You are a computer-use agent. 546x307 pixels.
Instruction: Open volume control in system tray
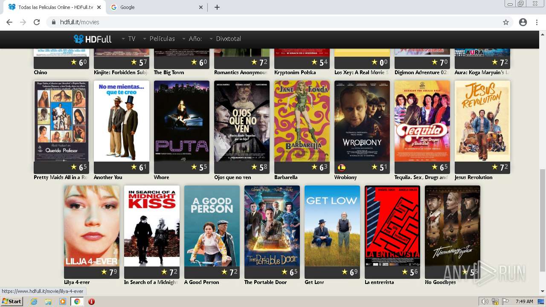coord(485,301)
